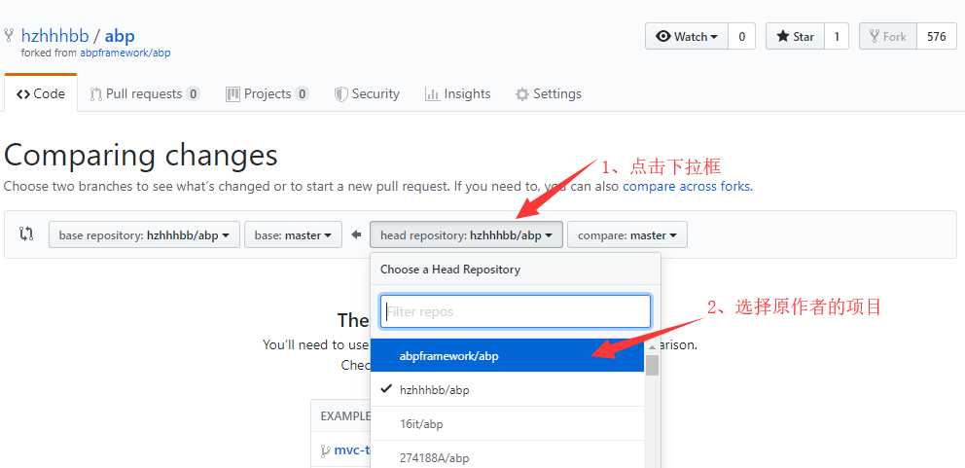Viewport: 965px width, 468px height.
Task: Click the Comparing changes heading
Action: [x=141, y=155]
